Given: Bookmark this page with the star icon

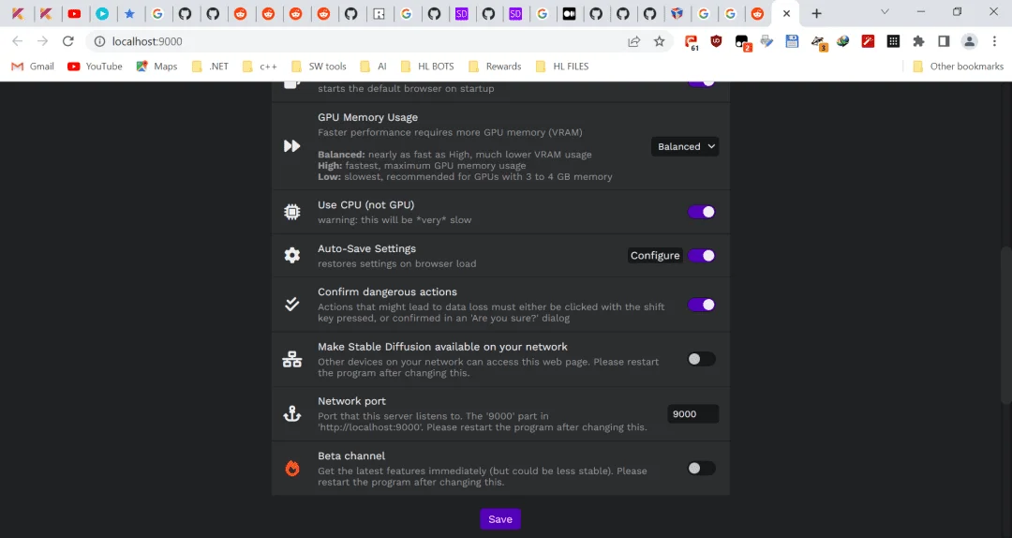Looking at the screenshot, I should click(x=659, y=41).
